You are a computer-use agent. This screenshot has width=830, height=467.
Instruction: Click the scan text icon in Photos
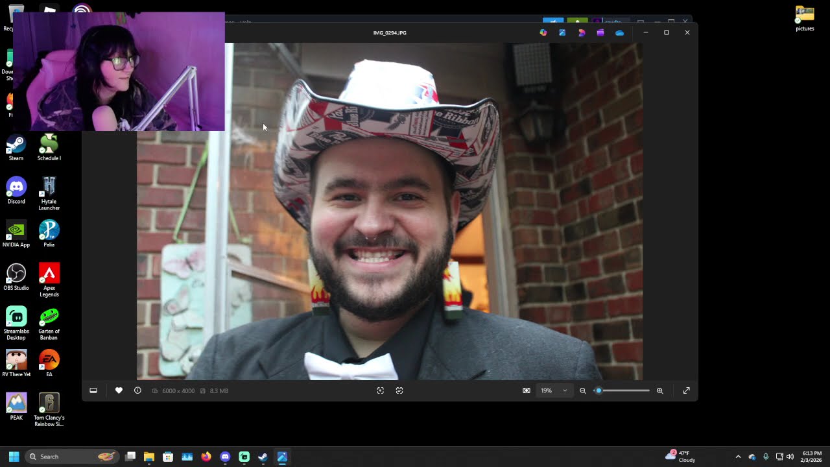coord(399,390)
